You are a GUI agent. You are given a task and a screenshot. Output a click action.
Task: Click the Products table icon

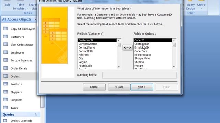5,84
